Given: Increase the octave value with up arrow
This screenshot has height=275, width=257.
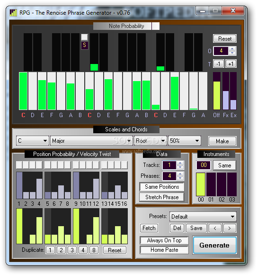Looking at the screenshot, I should point(232,49).
